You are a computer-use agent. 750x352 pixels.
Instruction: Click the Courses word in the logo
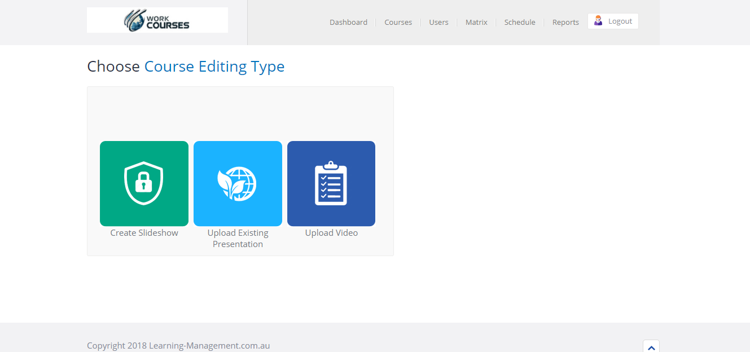[168, 25]
